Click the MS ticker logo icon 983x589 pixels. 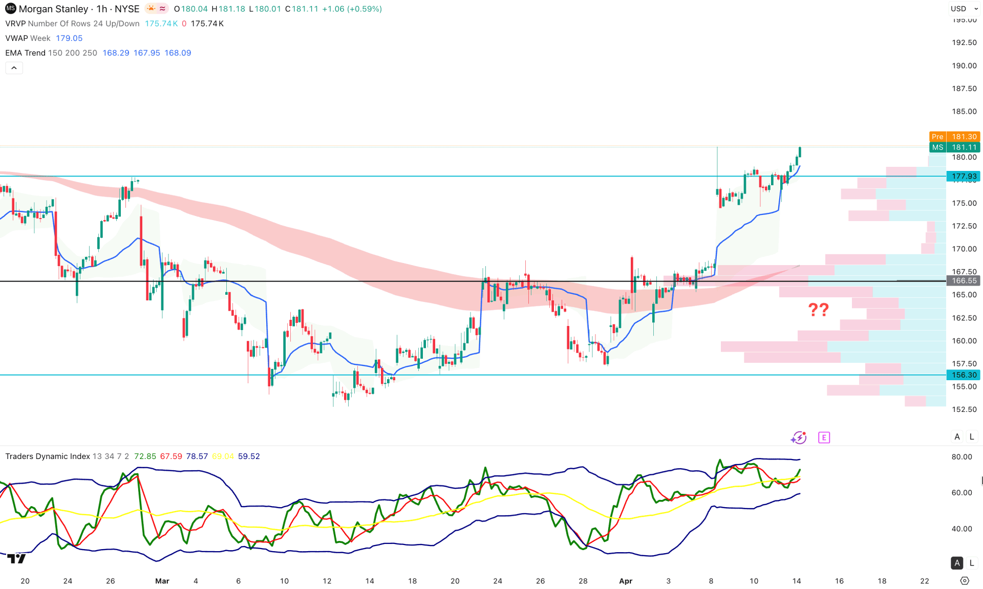[x=10, y=9]
